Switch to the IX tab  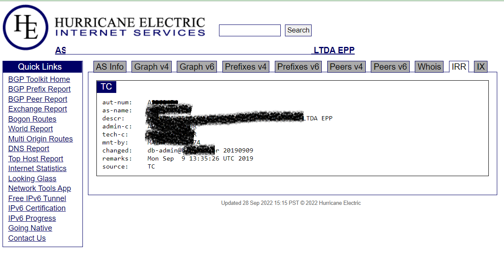coord(481,67)
